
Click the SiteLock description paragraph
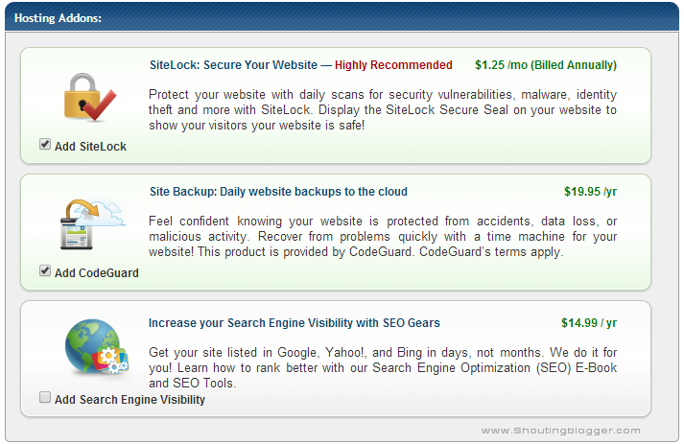383,110
